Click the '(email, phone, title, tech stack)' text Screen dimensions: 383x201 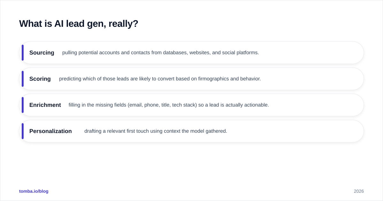tap(162, 105)
